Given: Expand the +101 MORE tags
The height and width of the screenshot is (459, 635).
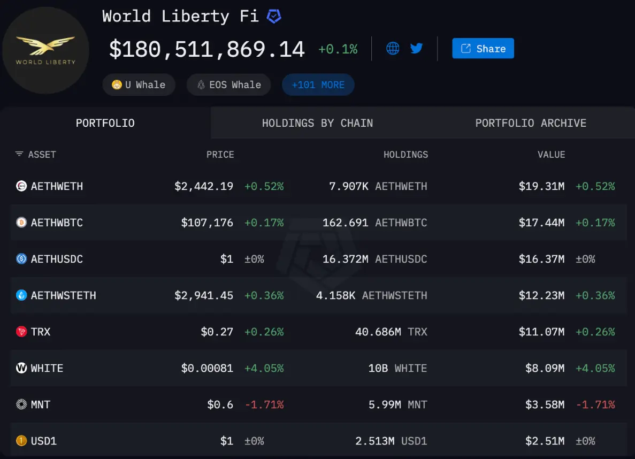Looking at the screenshot, I should [x=318, y=85].
